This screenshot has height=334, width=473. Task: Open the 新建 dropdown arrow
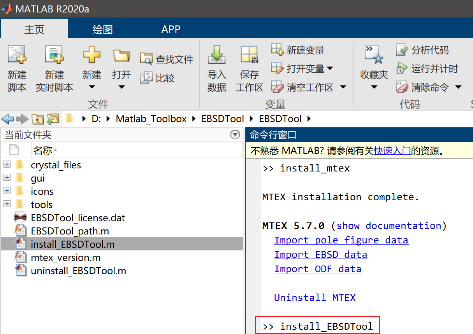click(x=92, y=87)
